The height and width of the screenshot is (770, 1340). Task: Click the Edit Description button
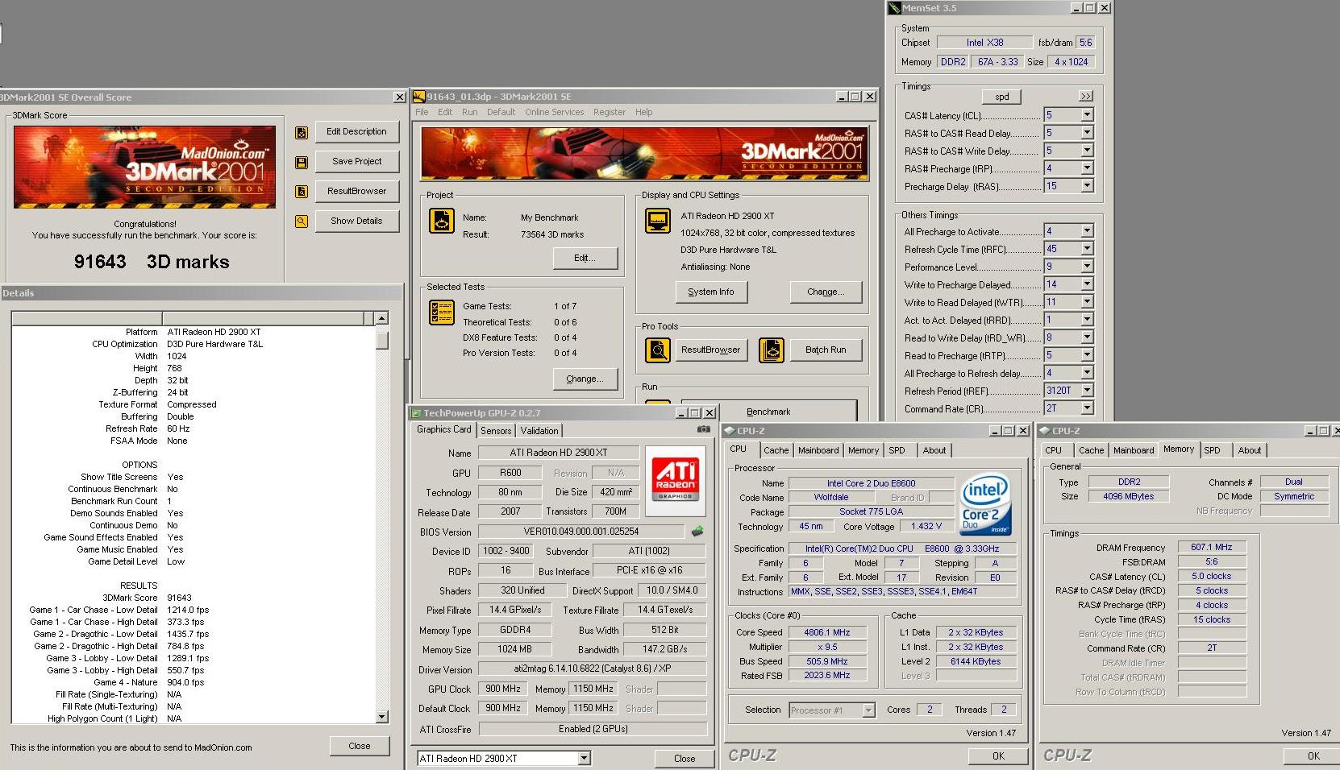356,132
